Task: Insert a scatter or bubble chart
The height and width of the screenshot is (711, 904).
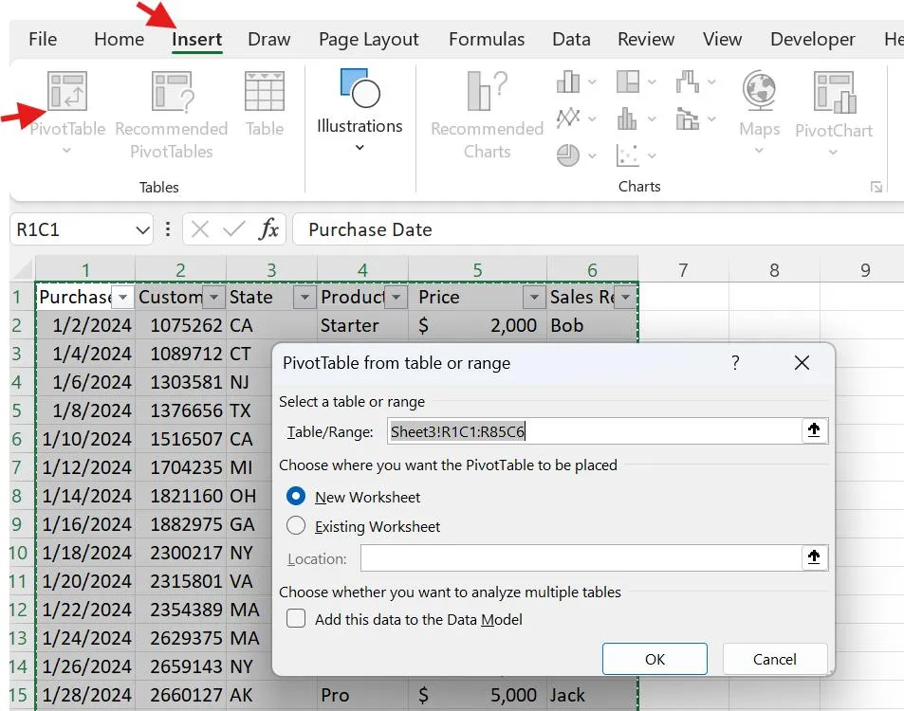Action: pos(627,155)
